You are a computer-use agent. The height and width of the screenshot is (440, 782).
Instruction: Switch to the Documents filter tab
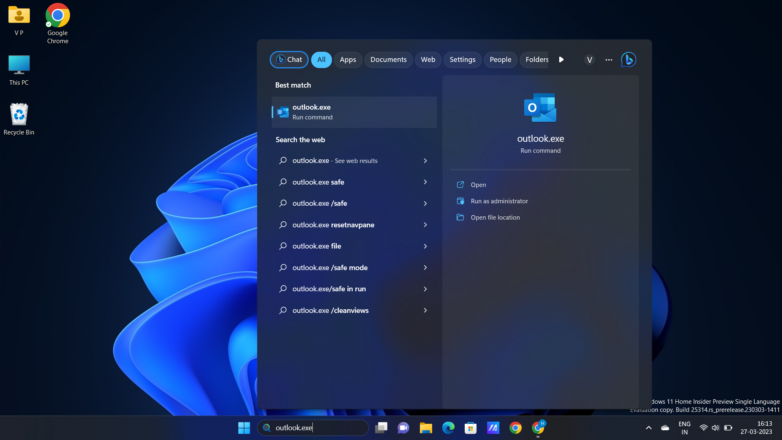tap(388, 59)
